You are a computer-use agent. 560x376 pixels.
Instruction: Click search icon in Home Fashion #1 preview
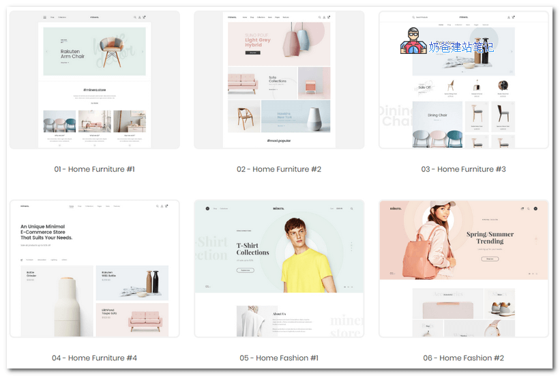coord(351,208)
